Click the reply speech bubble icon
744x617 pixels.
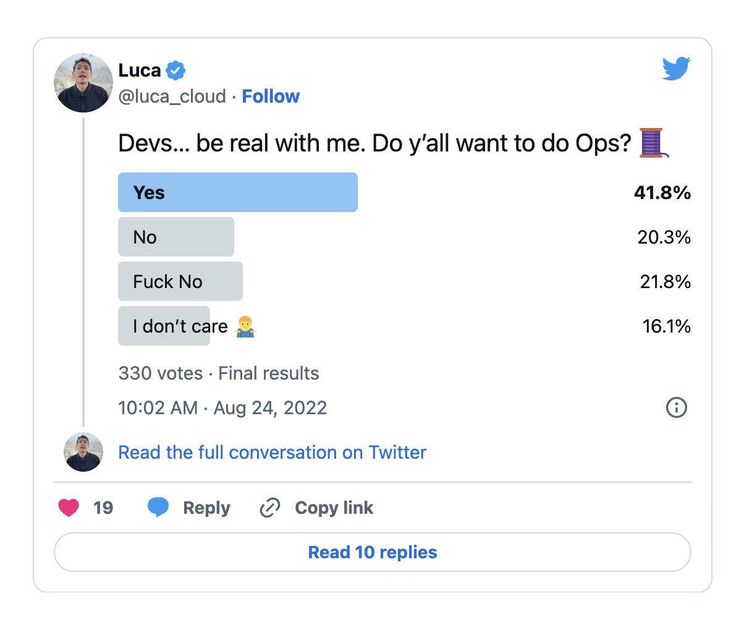coord(158,508)
